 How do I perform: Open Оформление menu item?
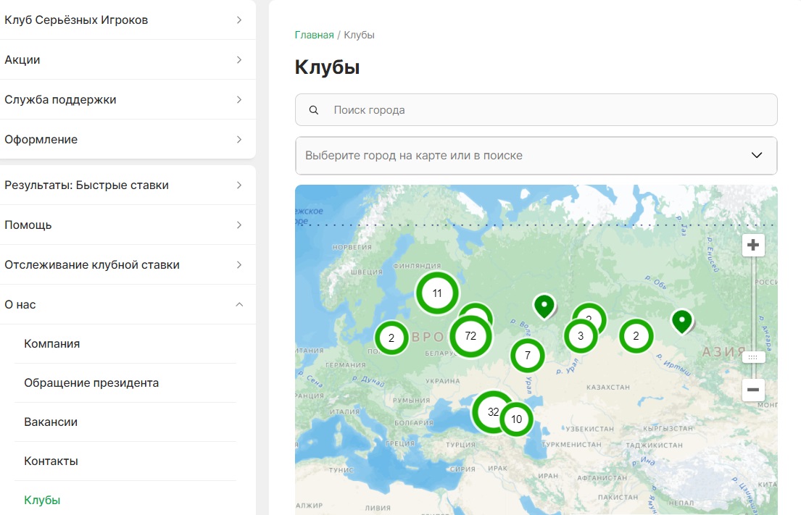[128, 139]
